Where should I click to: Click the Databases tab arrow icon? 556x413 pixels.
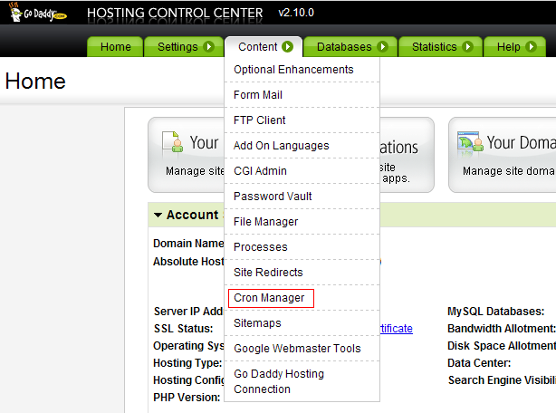[382, 47]
